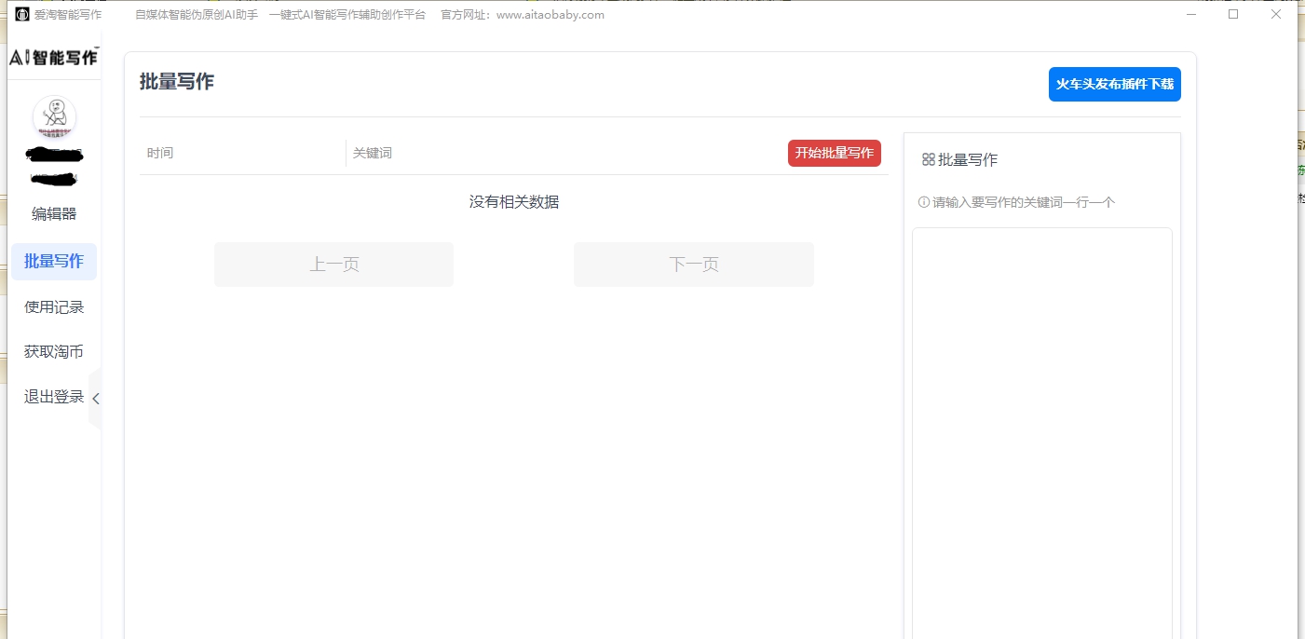Open the 编辑器 menu item
The height and width of the screenshot is (639, 1305).
(54, 214)
